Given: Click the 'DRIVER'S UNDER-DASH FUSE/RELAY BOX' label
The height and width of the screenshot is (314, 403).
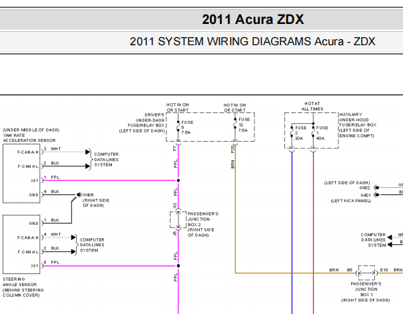Looking at the screenshot, I should pos(146,120).
